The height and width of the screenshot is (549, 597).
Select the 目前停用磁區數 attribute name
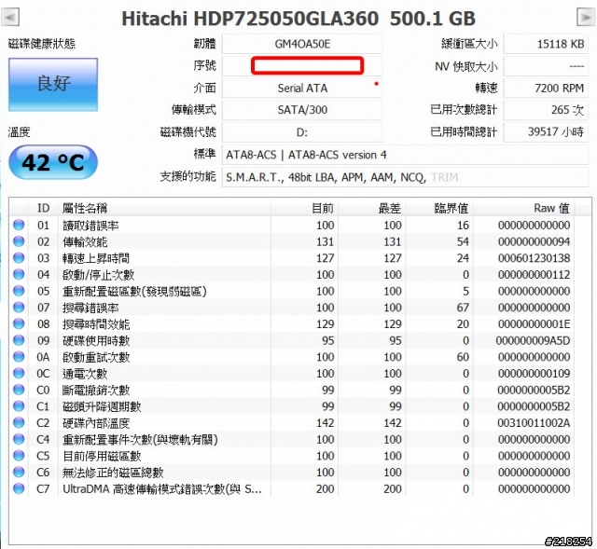pos(102,456)
